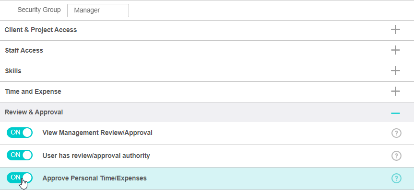This screenshot has width=414, height=190.
Task: Select Approve Personal Time/Expenses label text
Action: click(95, 179)
